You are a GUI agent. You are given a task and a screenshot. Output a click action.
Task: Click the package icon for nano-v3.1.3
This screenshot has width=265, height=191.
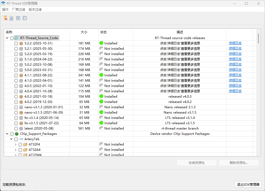pyautogui.click(x=21, y=107)
